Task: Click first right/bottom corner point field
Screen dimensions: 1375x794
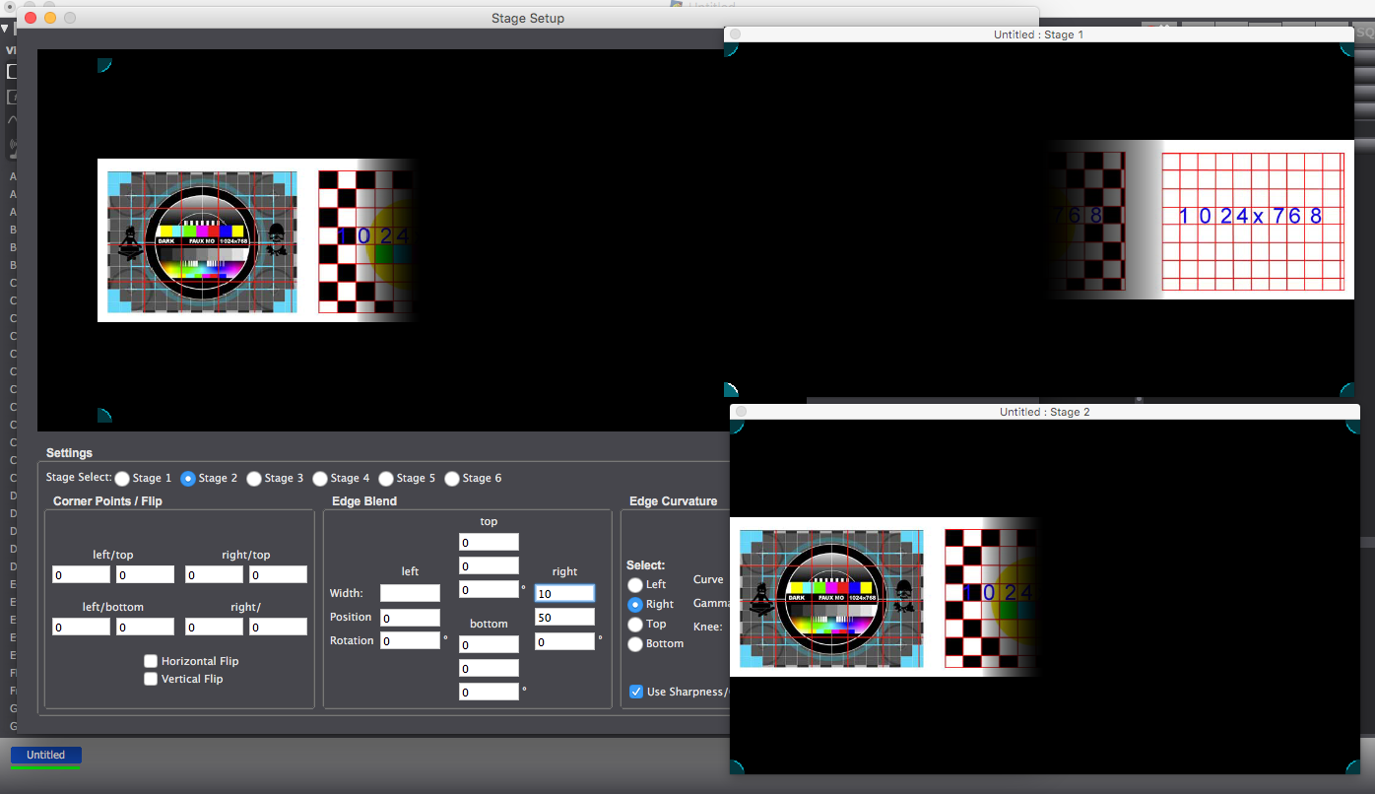Action: (x=214, y=627)
